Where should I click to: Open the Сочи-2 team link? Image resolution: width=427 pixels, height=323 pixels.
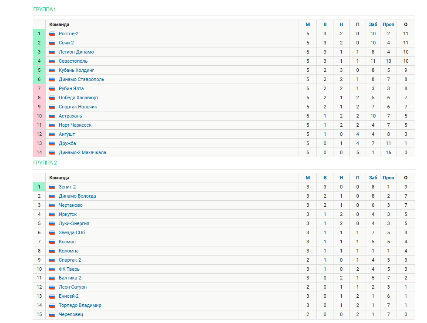coord(66,43)
